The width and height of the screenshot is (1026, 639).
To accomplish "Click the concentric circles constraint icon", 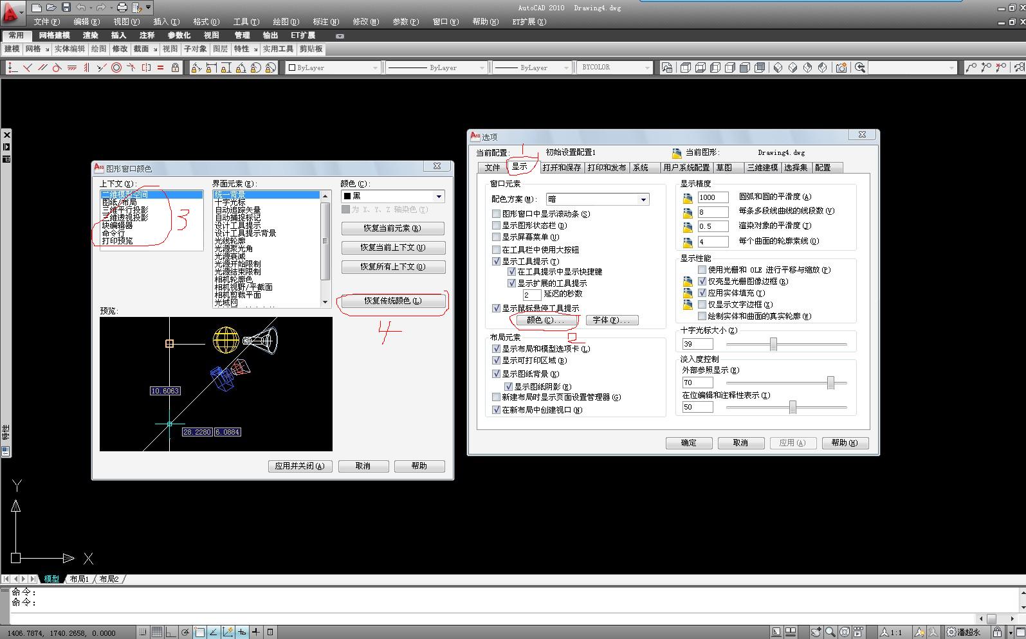I will tap(116, 67).
